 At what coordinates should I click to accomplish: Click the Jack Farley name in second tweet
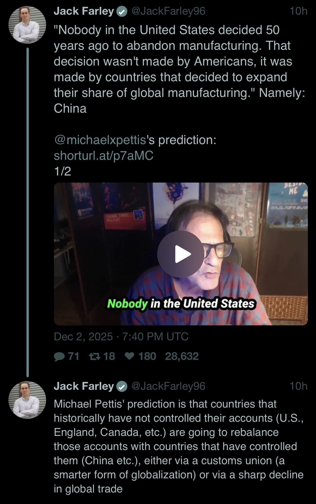[84, 386]
